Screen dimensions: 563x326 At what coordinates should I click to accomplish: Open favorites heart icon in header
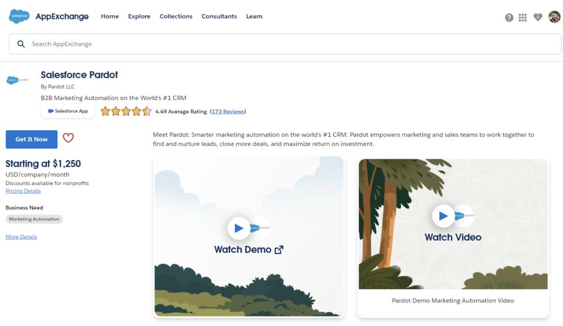(x=538, y=17)
